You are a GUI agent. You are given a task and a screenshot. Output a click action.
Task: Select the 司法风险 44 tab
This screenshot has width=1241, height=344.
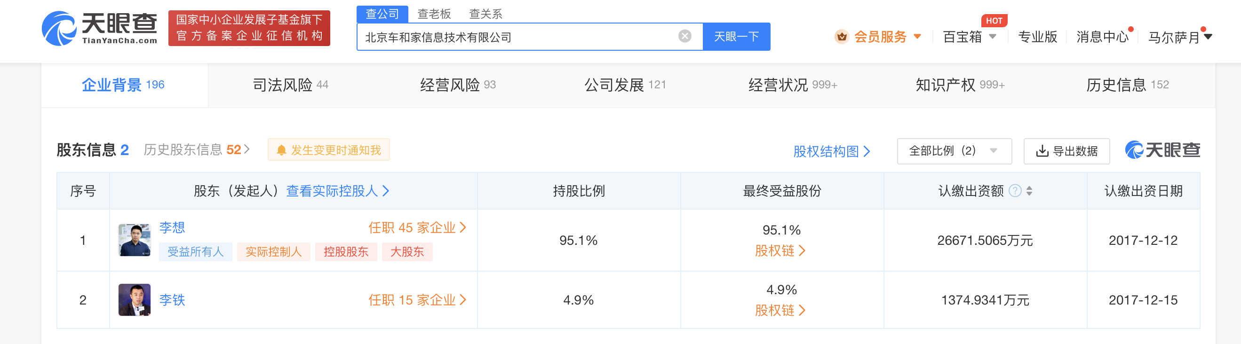click(291, 85)
